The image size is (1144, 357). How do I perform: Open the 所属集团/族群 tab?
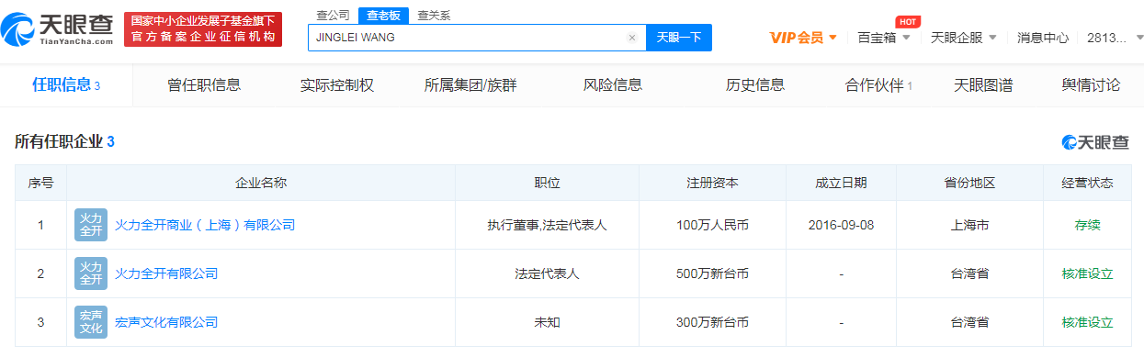(470, 85)
